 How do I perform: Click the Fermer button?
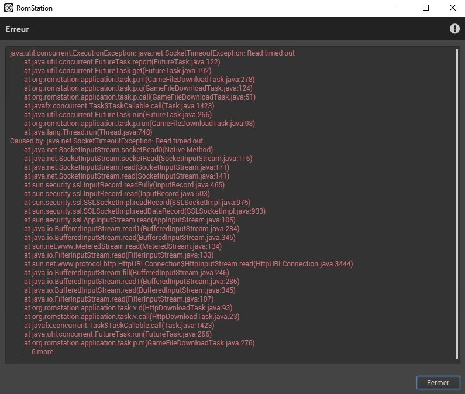coord(438,382)
